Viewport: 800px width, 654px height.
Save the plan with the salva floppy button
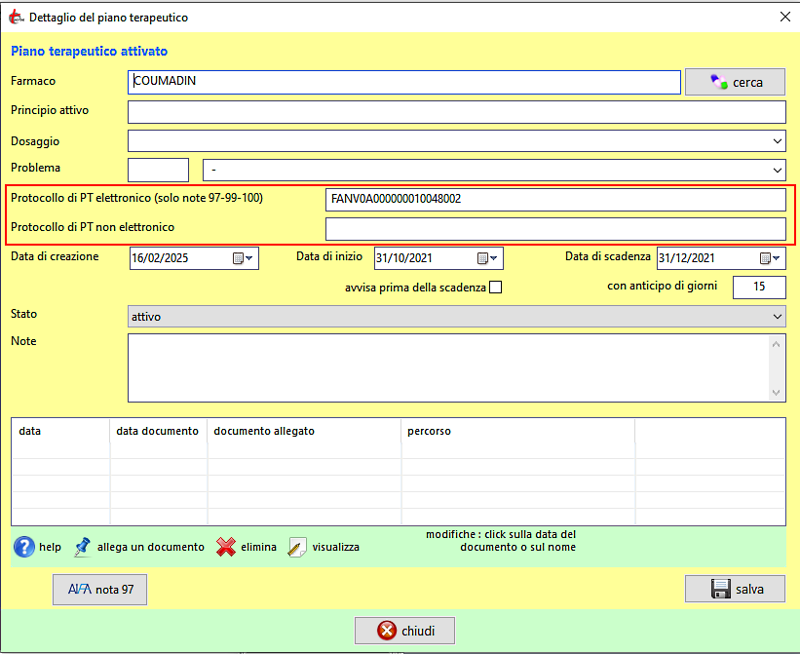tap(735, 589)
